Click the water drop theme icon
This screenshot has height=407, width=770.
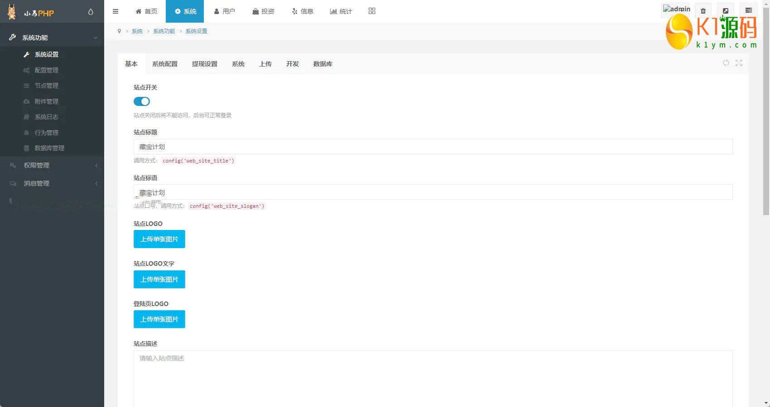pos(91,12)
